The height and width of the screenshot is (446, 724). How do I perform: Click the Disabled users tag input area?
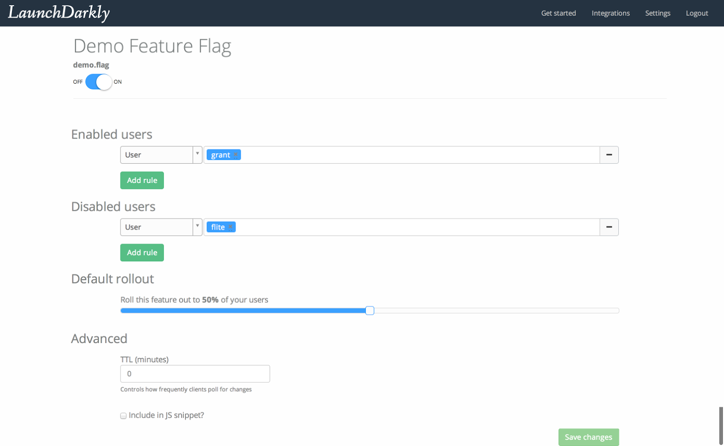[x=419, y=227]
